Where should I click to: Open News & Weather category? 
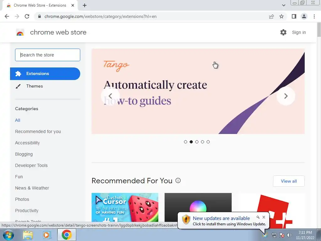(32, 188)
